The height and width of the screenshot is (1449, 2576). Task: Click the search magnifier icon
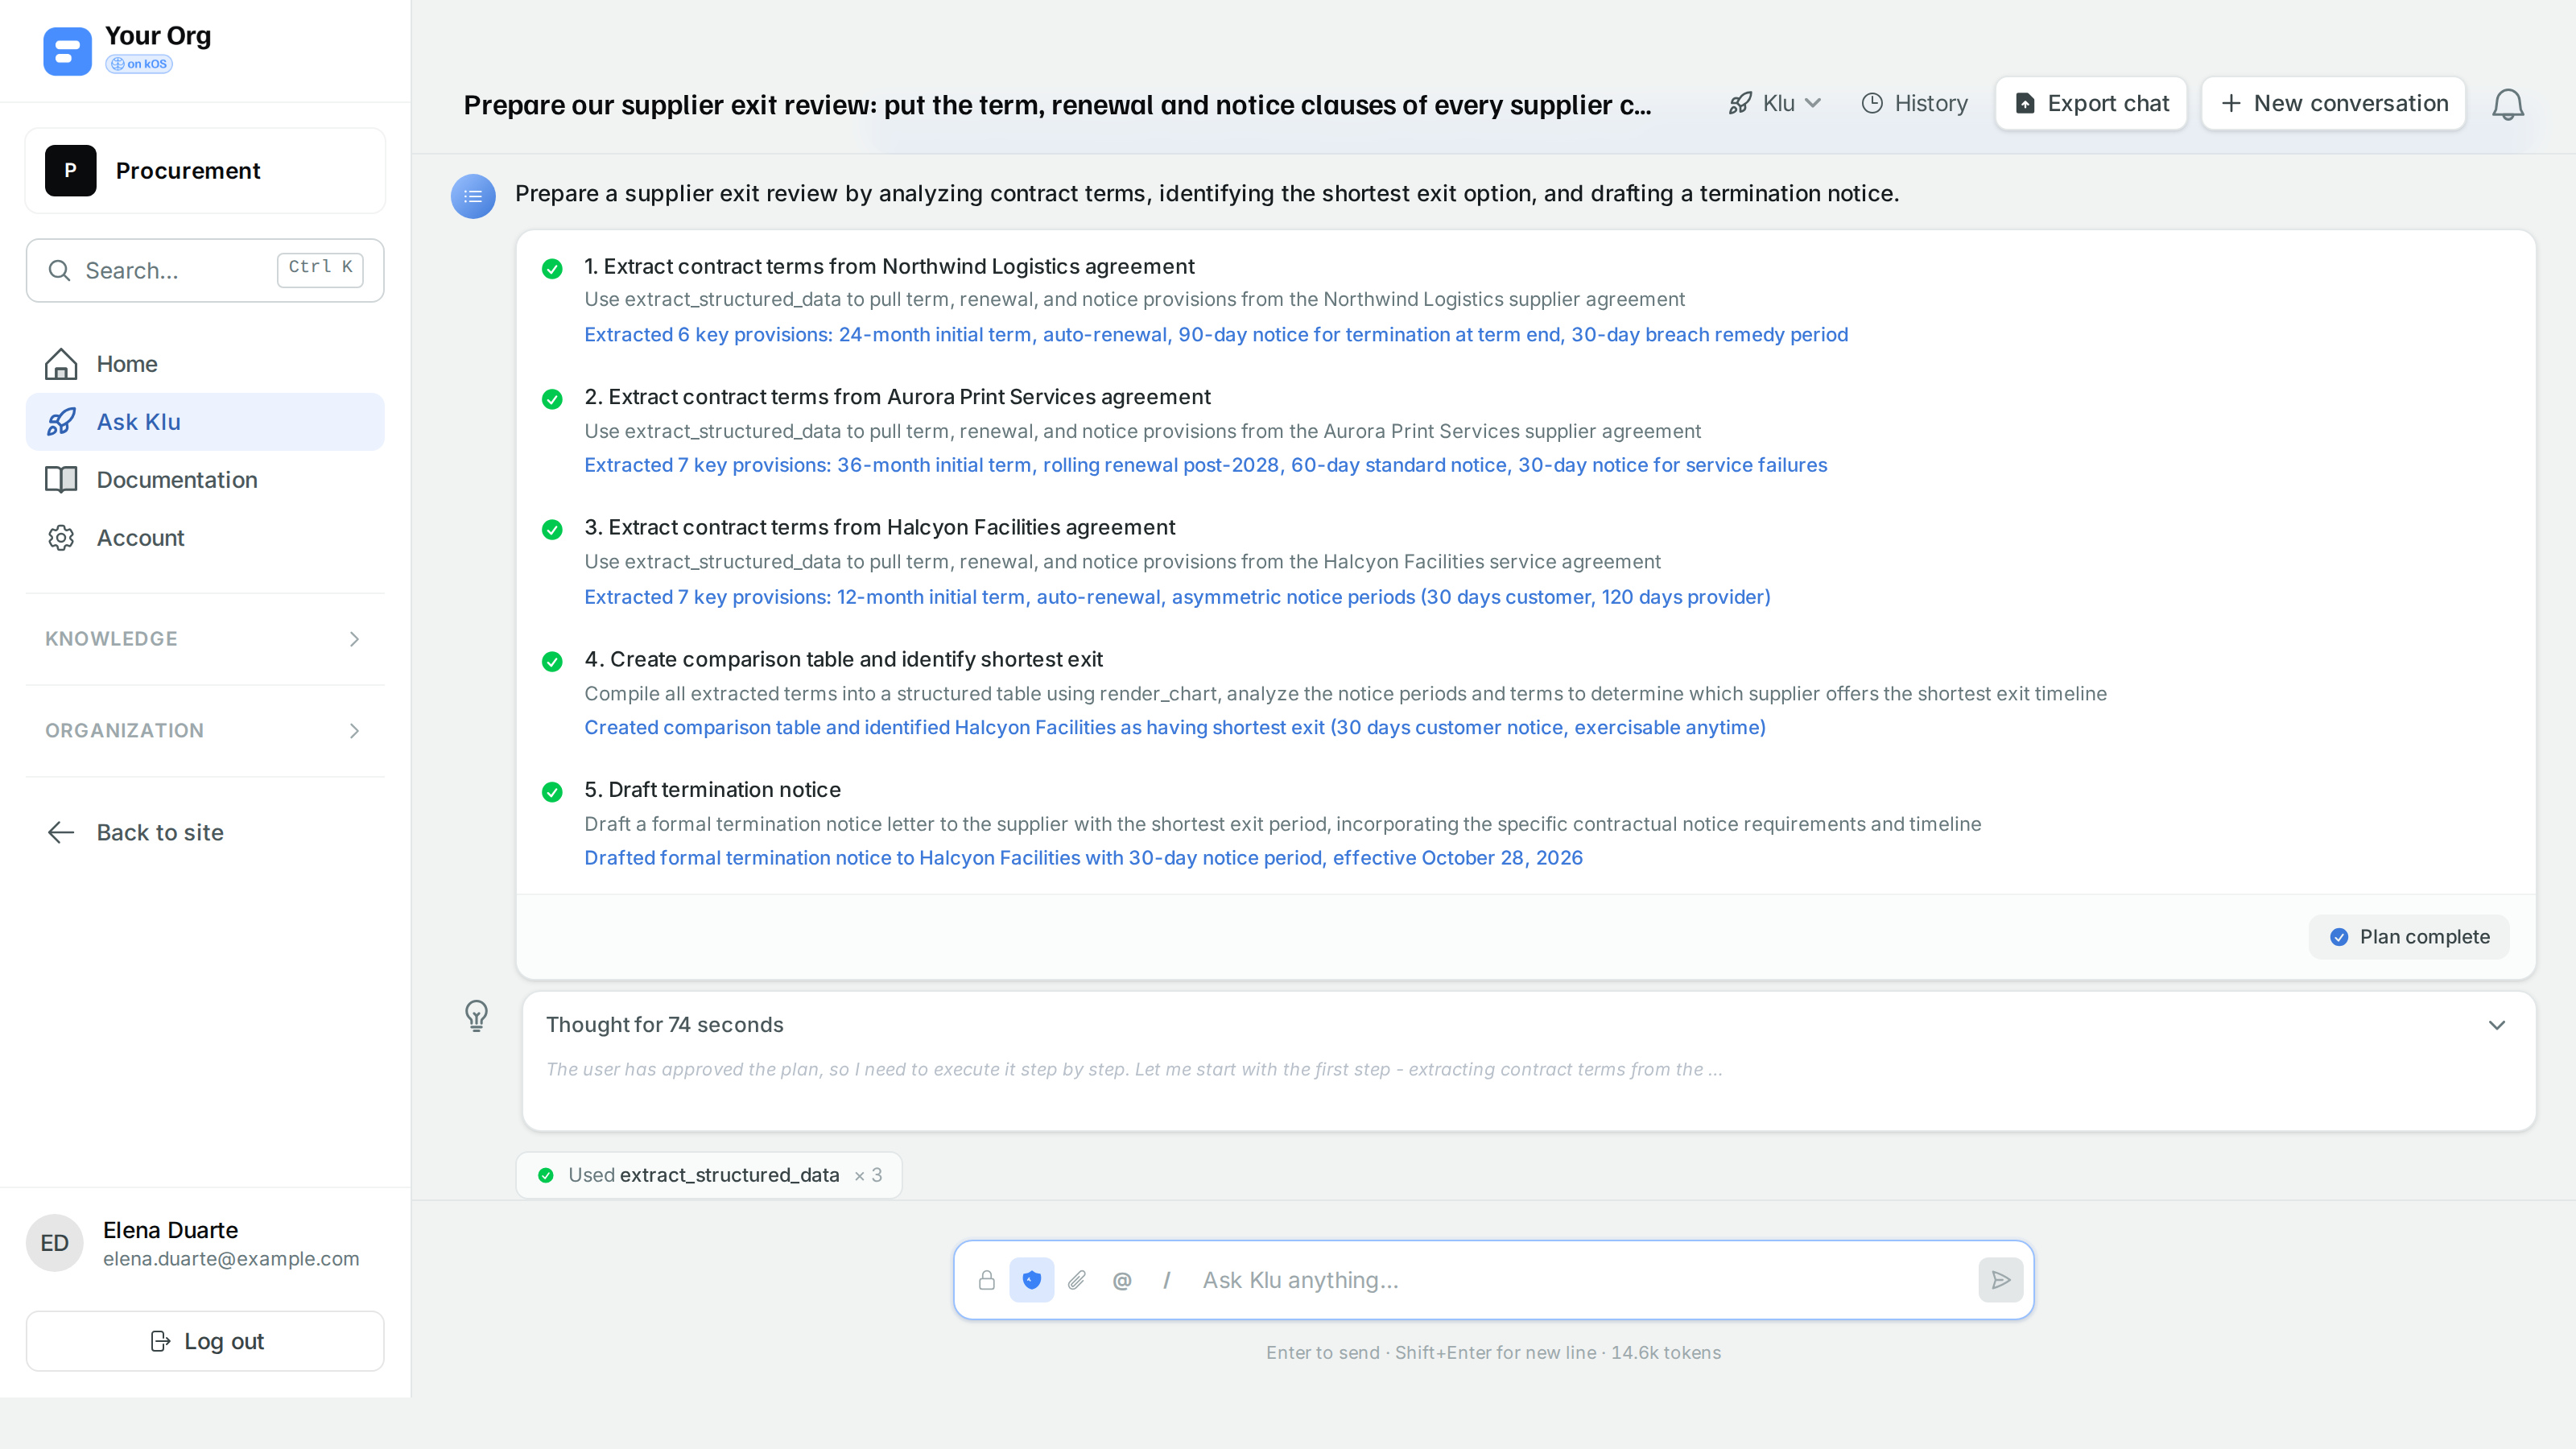59,270
